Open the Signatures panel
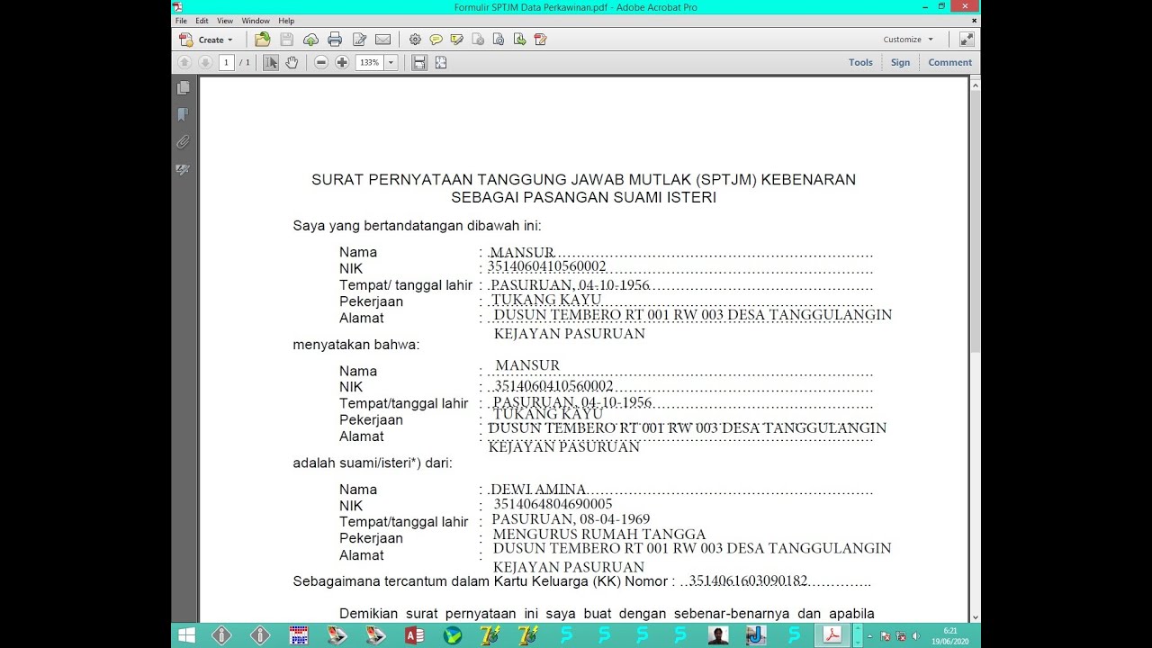1152x648 pixels. pyautogui.click(x=184, y=169)
